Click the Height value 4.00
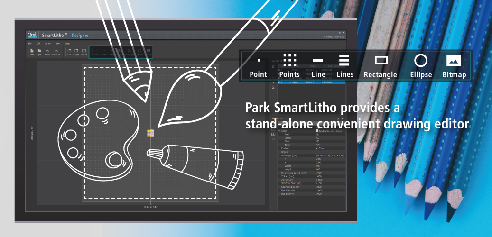492x237 pixels. [x=318, y=169]
